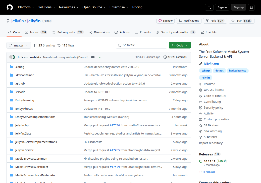Open the Insights tab
Viewport: 261px width, 183px height.
208,32
